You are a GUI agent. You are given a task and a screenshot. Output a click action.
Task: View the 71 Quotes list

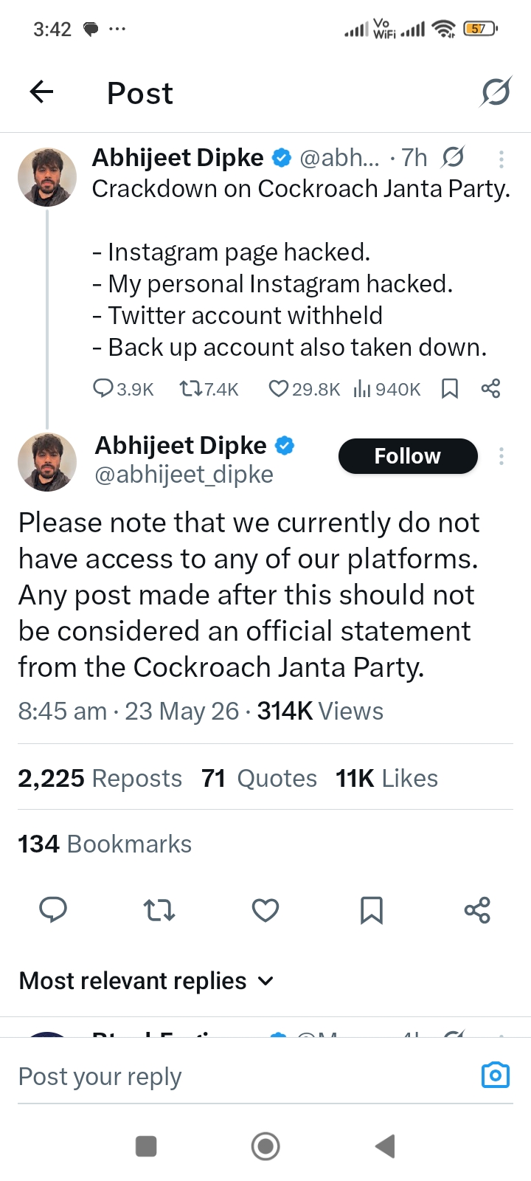pos(259,778)
